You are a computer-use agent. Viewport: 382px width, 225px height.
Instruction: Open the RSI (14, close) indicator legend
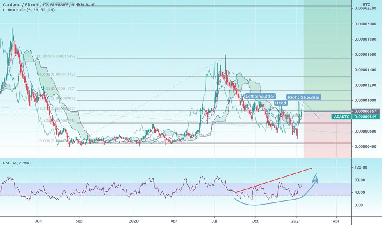pos(17,163)
